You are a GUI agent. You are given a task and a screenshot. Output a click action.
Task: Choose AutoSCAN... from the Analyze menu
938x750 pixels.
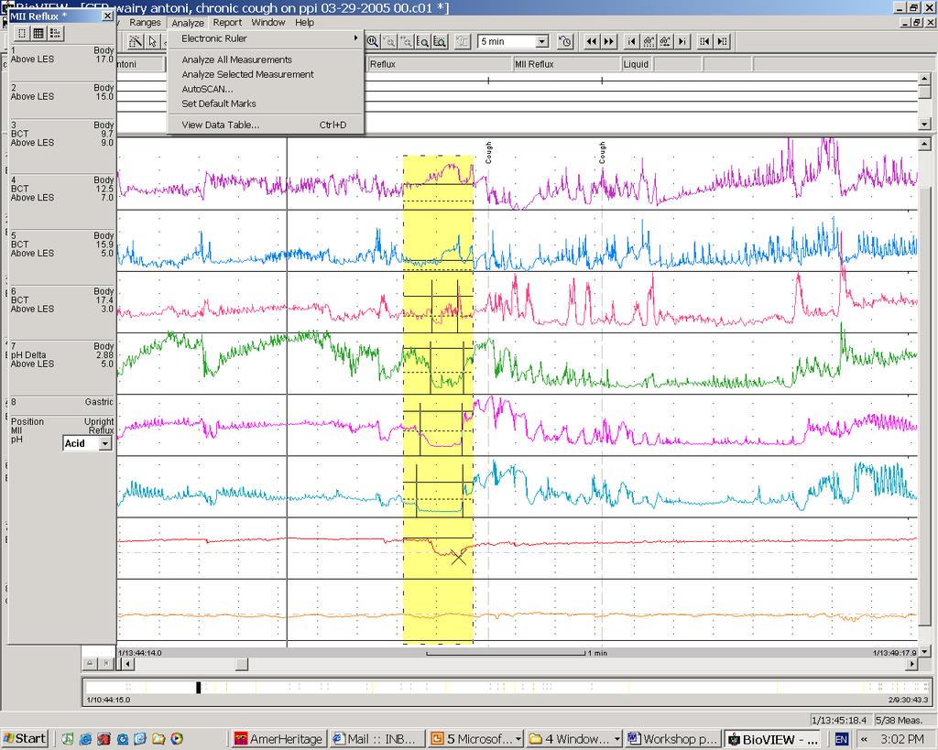(x=265, y=89)
